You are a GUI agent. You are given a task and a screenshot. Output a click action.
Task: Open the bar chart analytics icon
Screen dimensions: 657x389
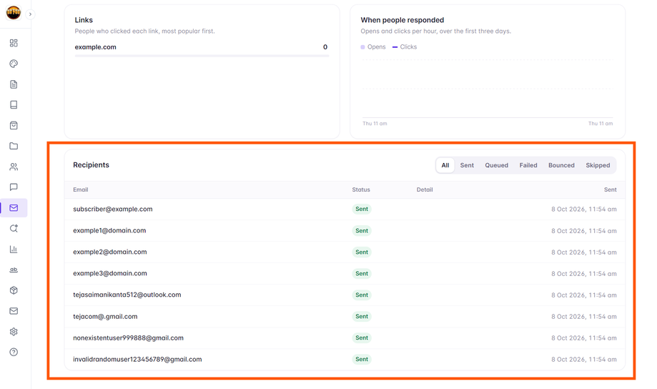(14, 249)
